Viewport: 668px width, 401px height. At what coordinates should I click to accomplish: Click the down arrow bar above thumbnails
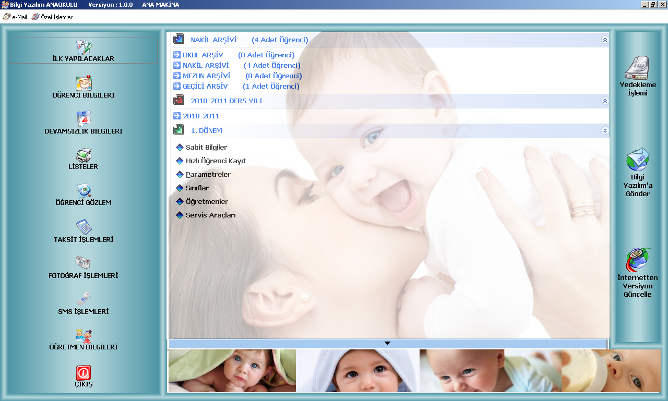387,344
